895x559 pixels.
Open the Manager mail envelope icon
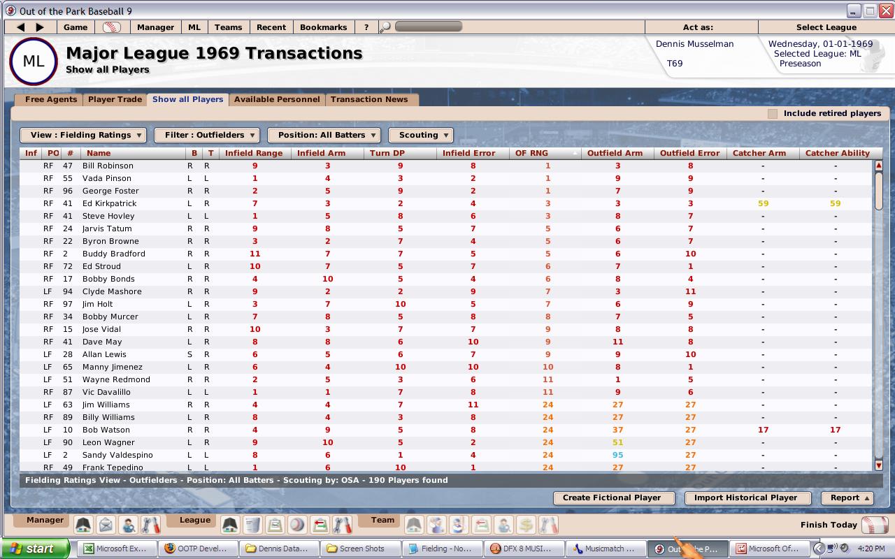[106, 525]
